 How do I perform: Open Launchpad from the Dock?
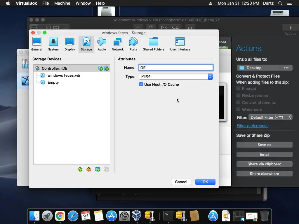(x=47, y=216)
